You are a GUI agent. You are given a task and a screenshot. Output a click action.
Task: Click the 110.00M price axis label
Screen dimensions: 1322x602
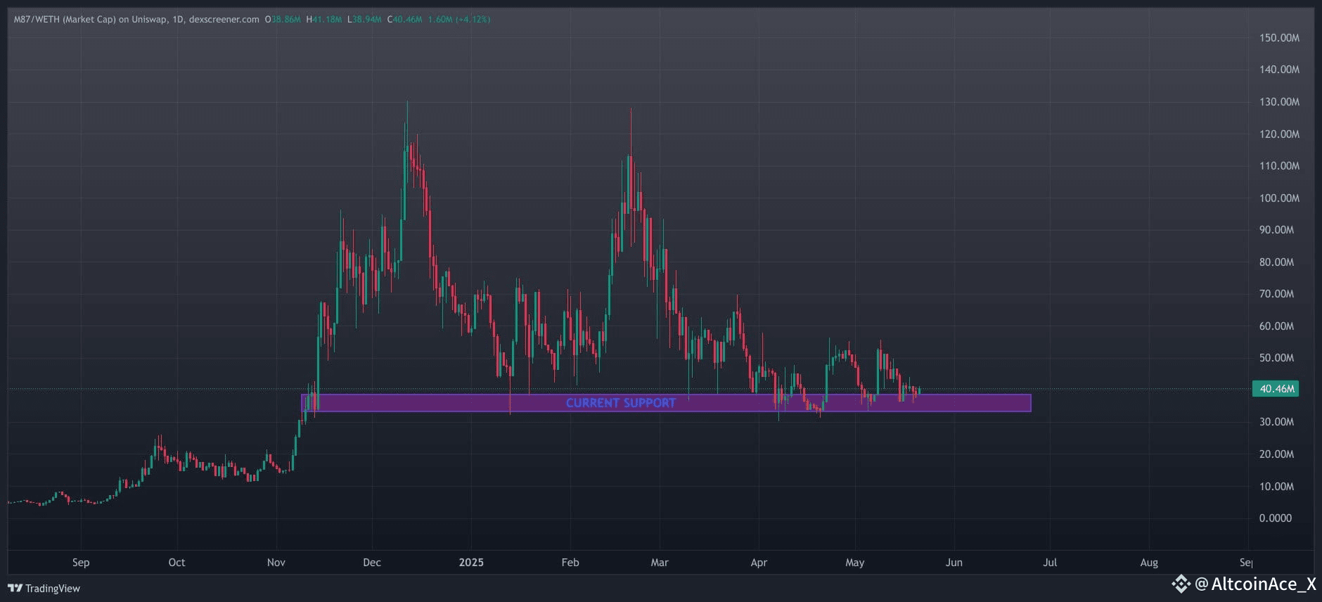(1279, 166)
